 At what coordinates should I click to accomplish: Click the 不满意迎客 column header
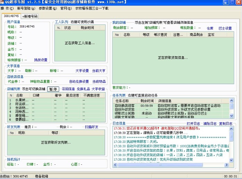coord(93,95)
